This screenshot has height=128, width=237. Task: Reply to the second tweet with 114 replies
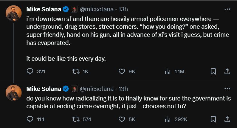coord(30,119)
